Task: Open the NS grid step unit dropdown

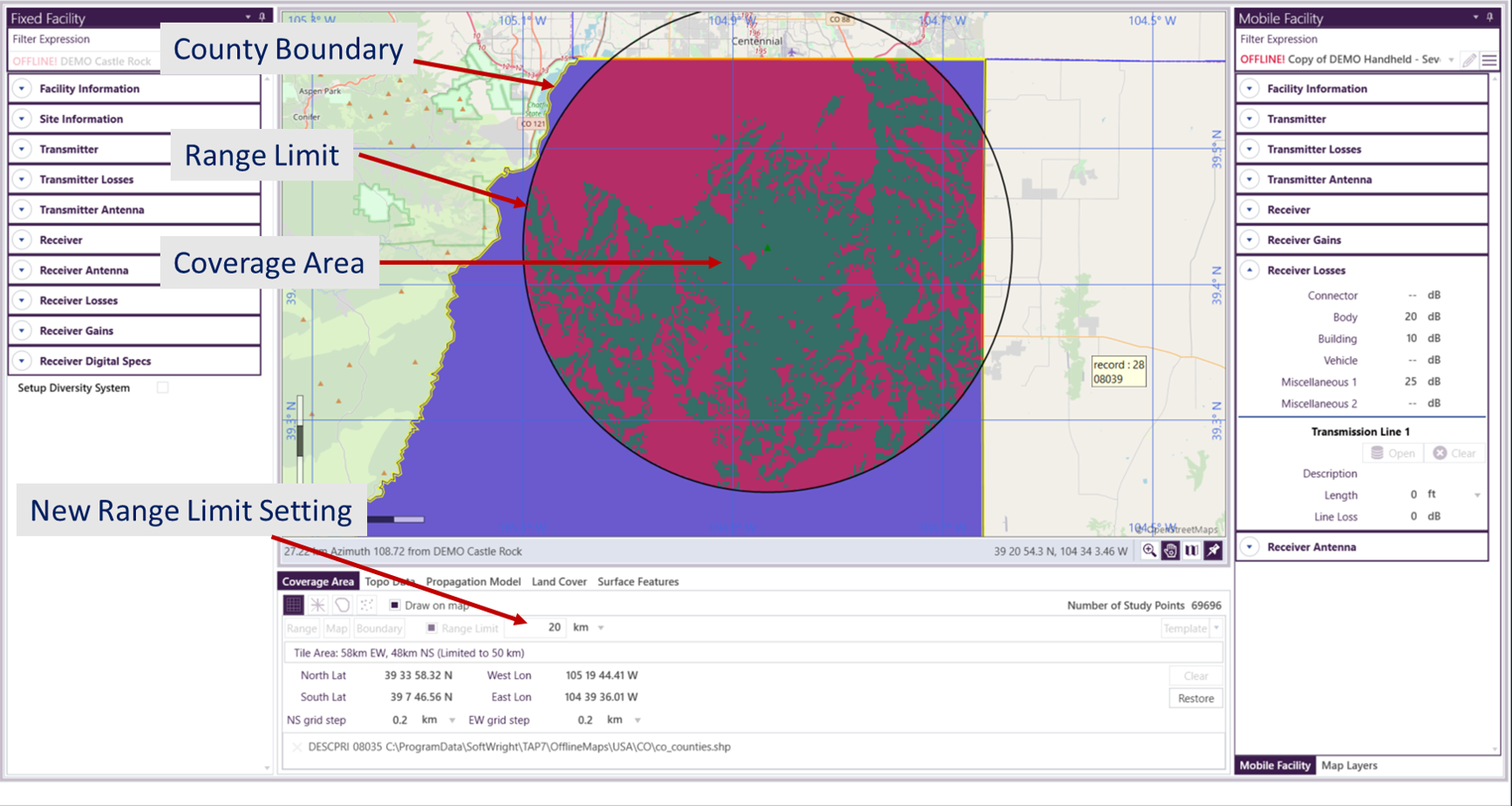Action: (x=452, y=721)
